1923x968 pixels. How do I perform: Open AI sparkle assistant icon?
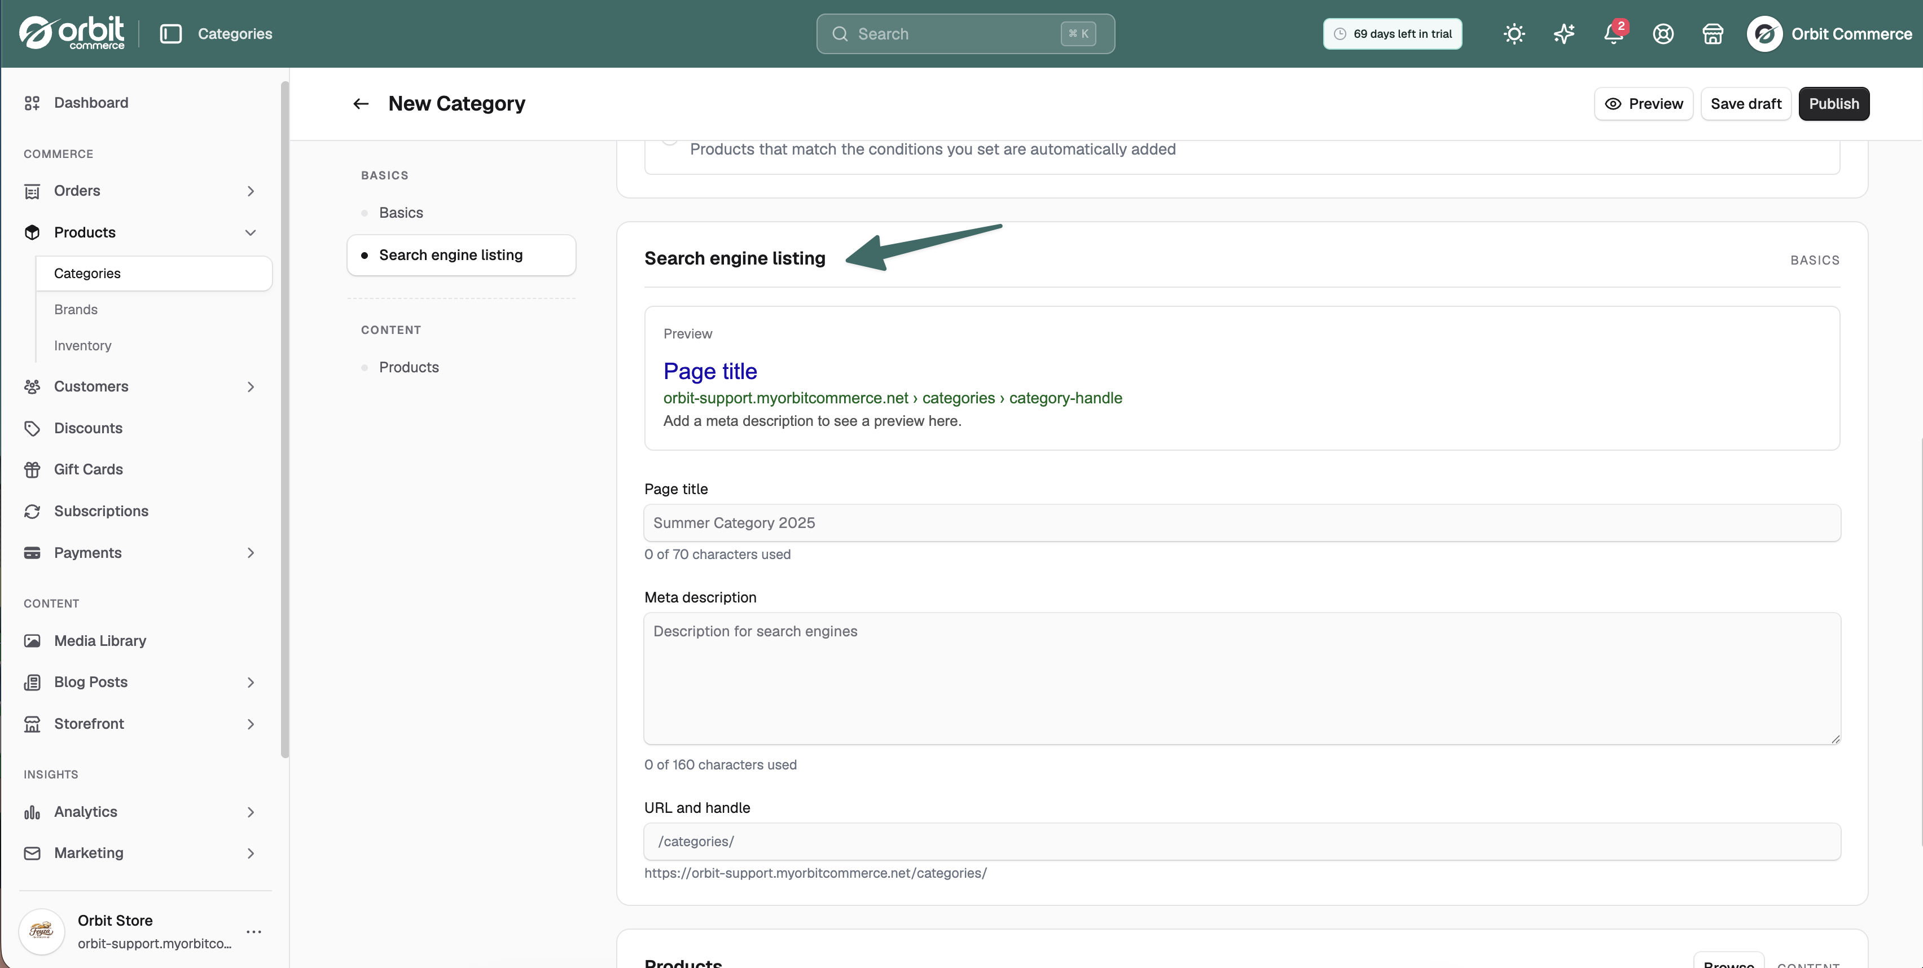[1564, 34]
